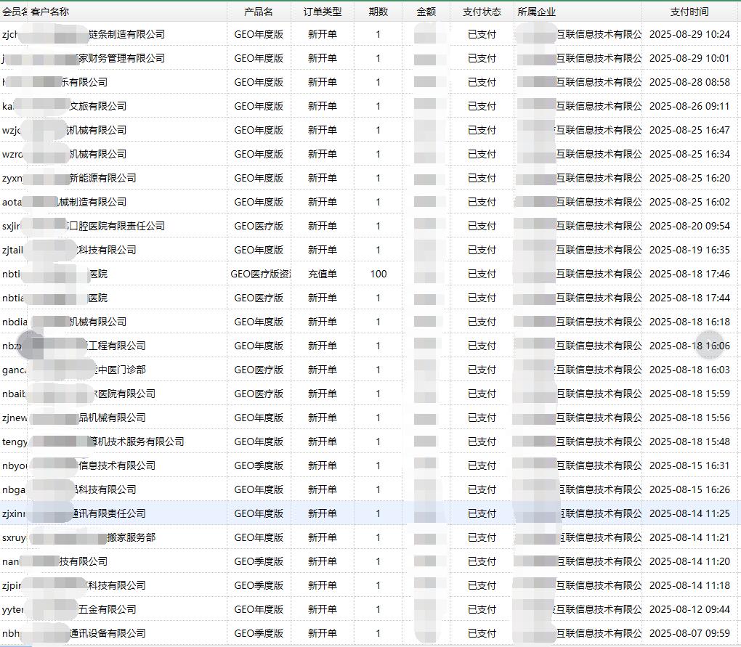Click the period cell showing 100
Image resolution: width=741 pixels, height=647 pixels.
coord(378,274)
